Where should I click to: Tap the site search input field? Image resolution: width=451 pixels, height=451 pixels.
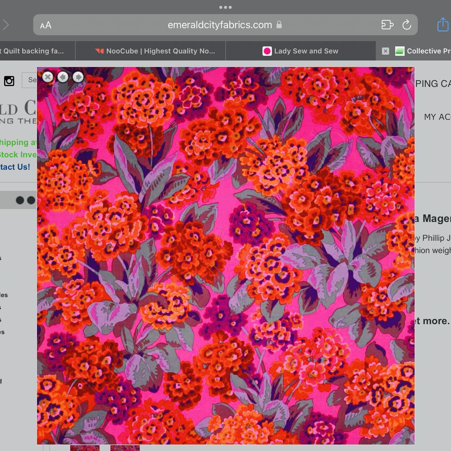(x=29, y=80)
